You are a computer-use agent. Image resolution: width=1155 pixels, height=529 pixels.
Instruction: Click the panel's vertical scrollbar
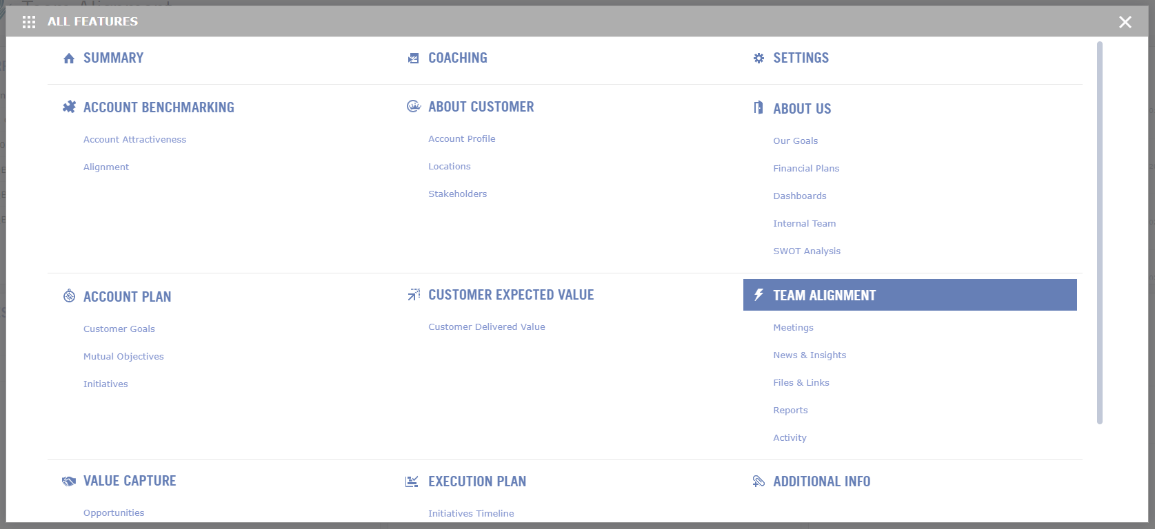(1100, 233)
